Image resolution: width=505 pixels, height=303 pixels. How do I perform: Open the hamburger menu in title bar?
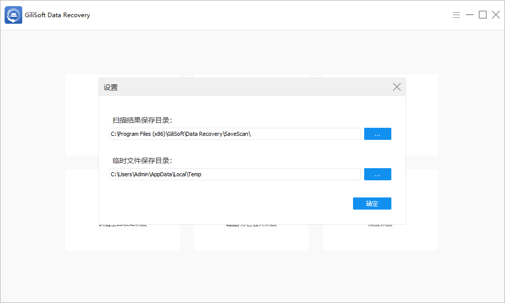(457, 15)
